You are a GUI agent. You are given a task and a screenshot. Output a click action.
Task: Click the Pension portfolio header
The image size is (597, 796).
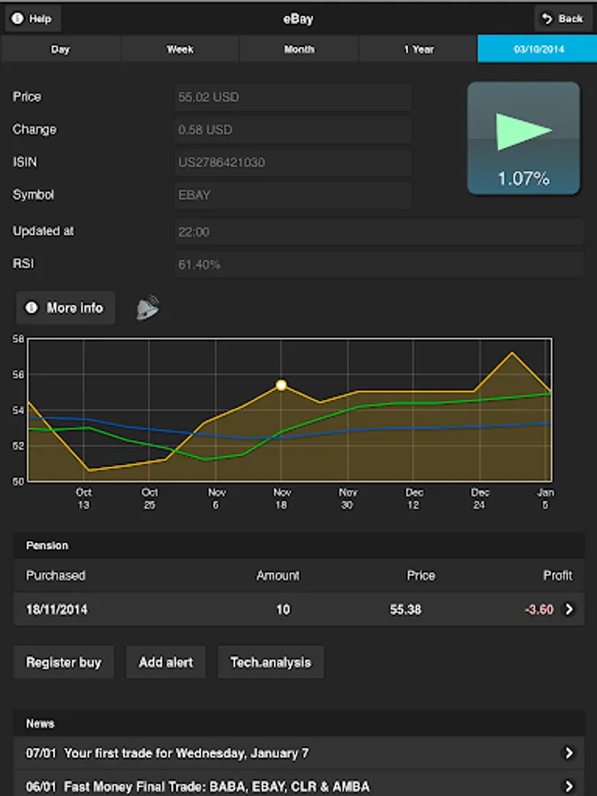click(299, 545)
